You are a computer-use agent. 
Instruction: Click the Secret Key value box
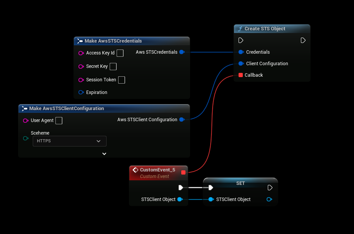point(113,66)
